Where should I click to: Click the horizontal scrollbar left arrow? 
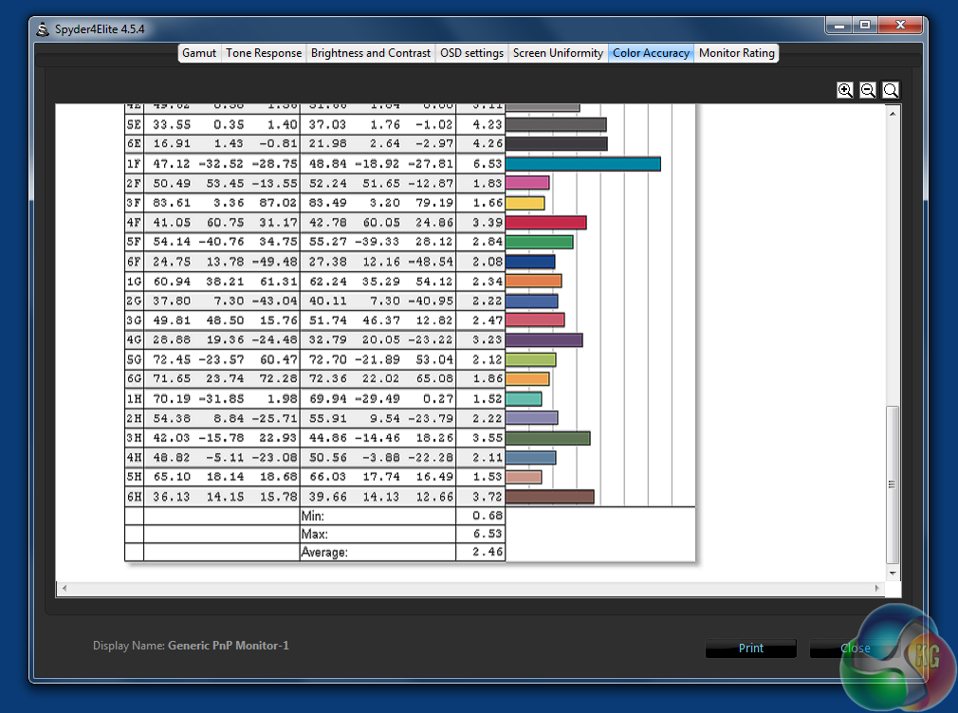[x=64, y=589]
